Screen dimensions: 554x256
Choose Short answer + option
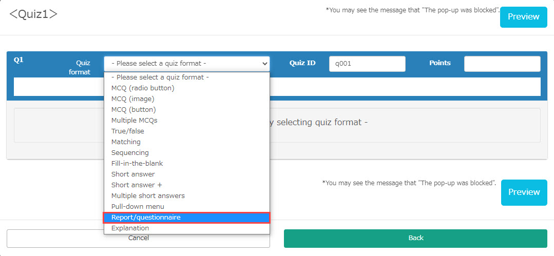tap(137, 185)
